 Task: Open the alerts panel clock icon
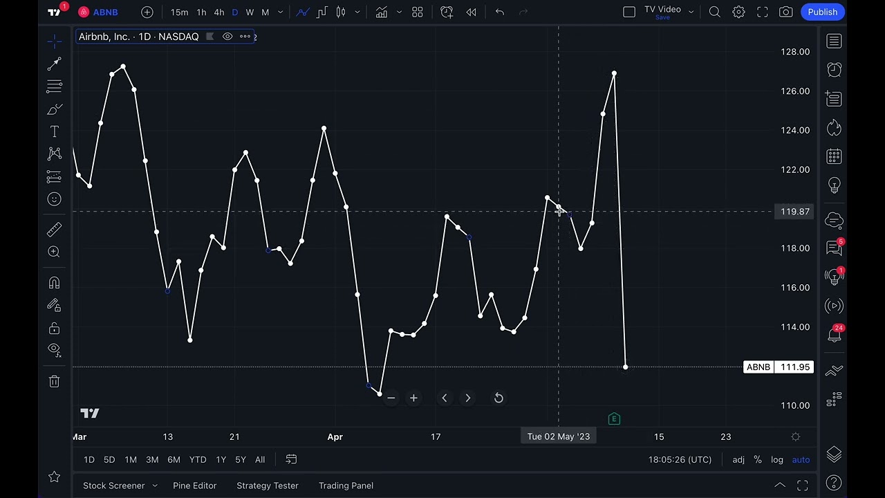(835, 70)
